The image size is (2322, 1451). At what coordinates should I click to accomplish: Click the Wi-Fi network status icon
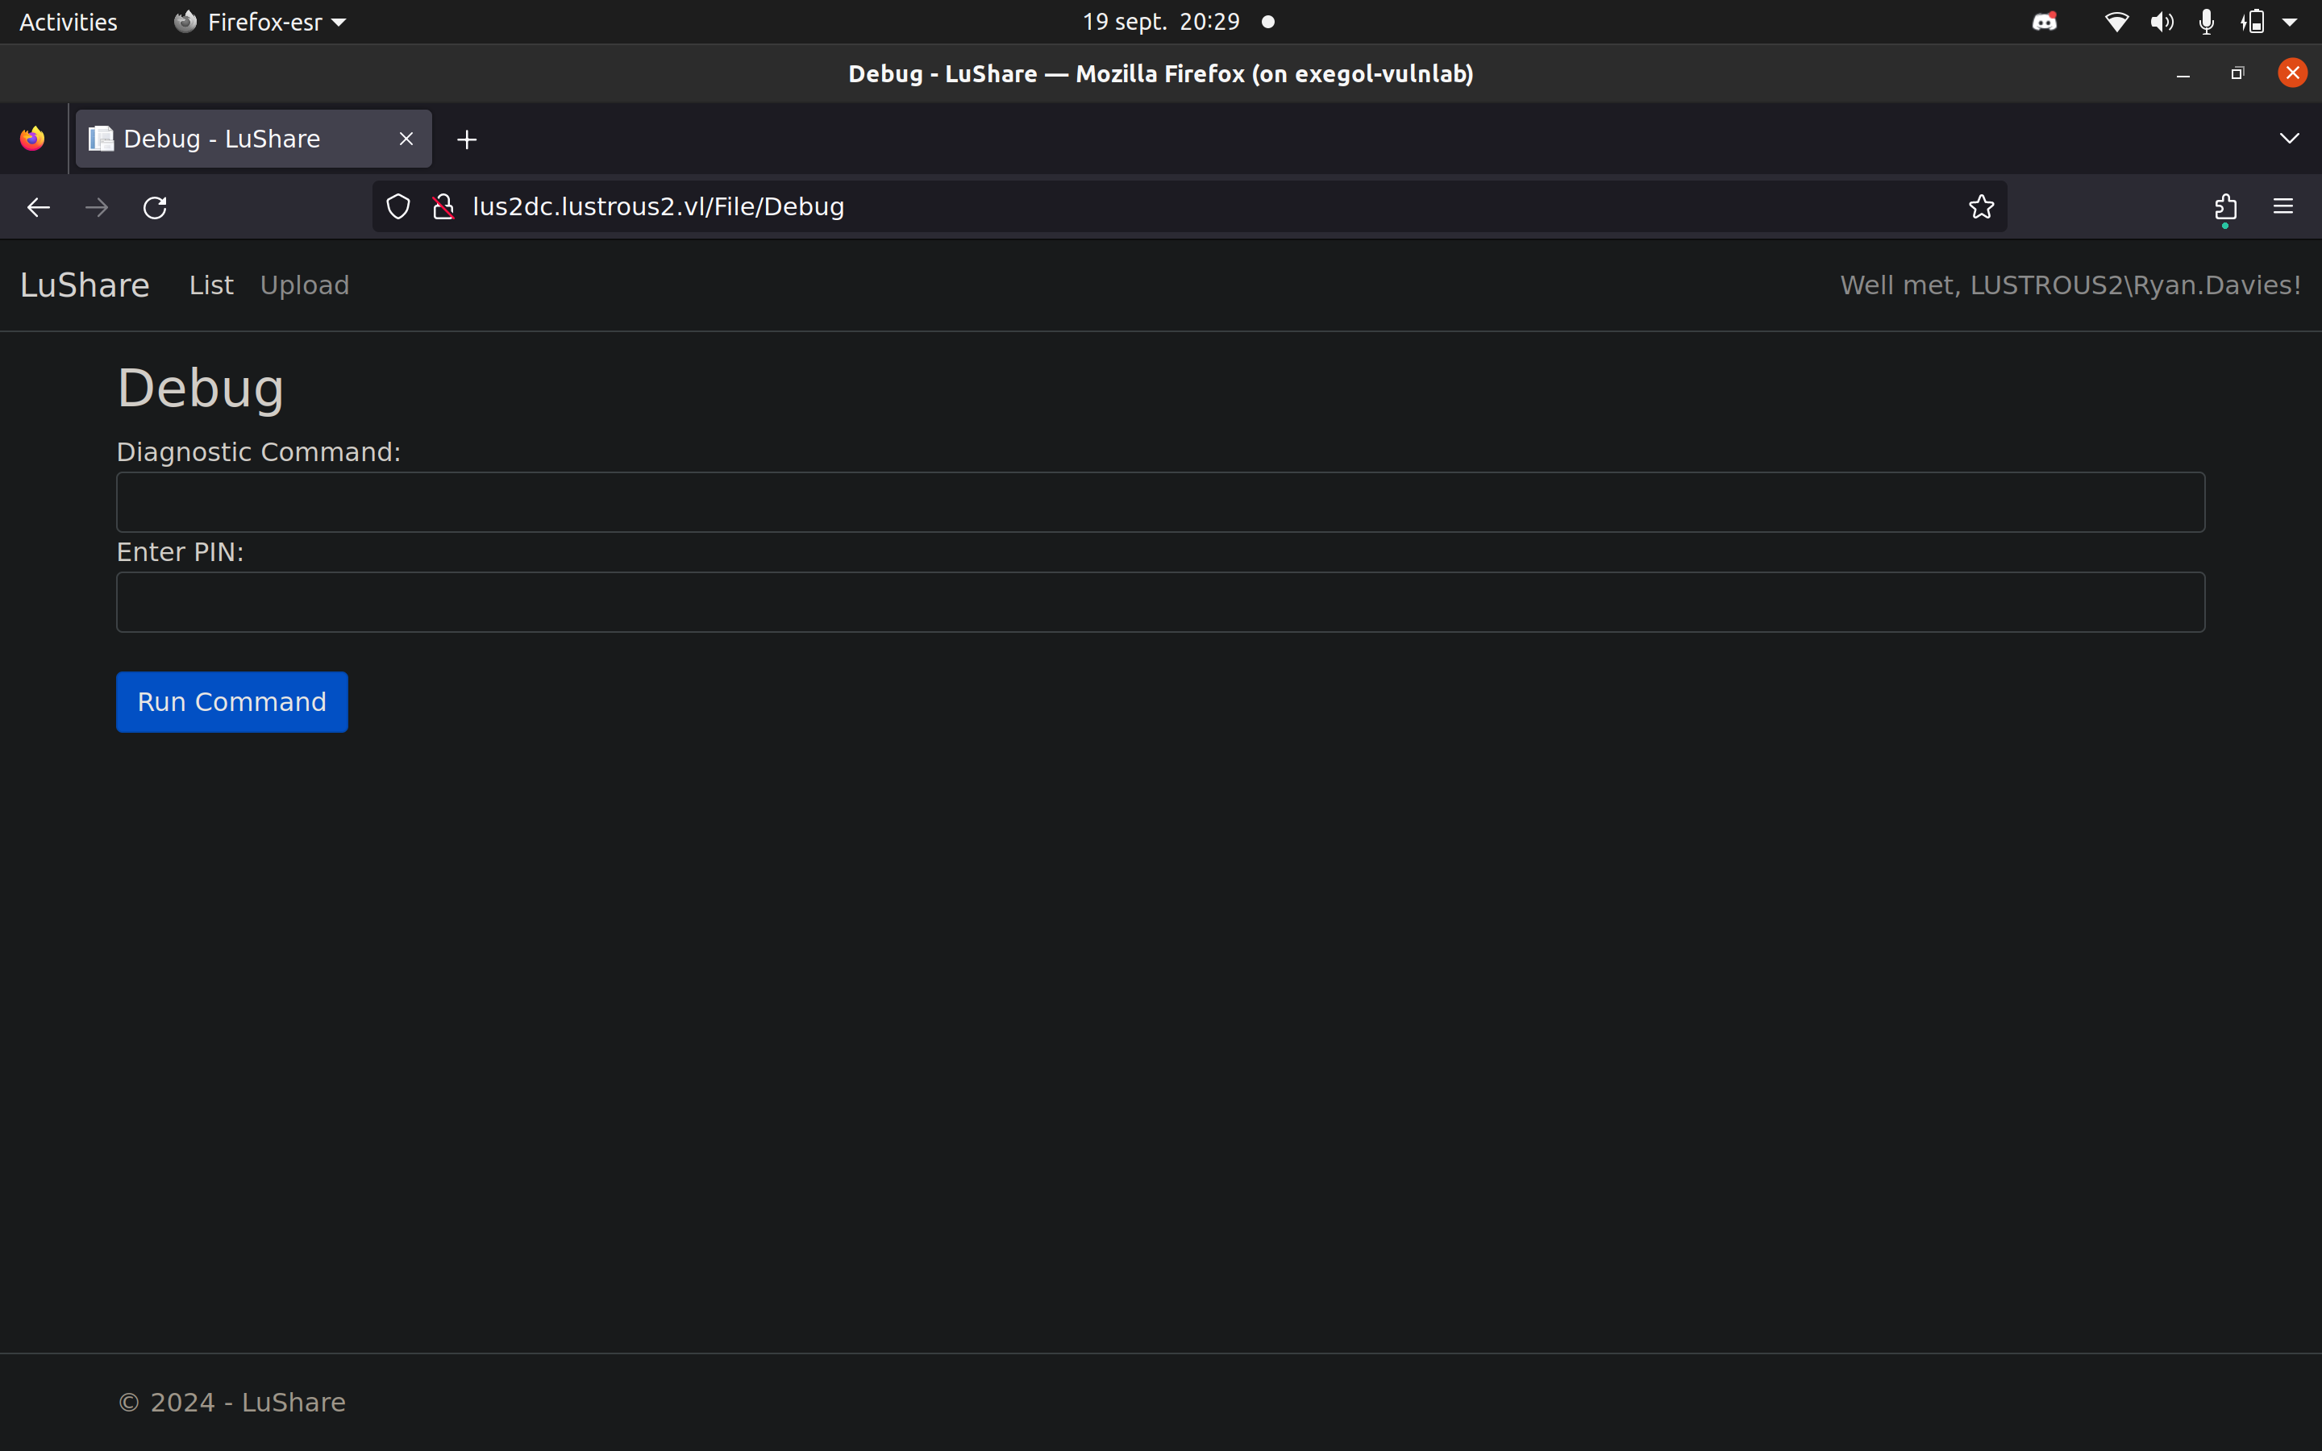[x=2116, y=22]
